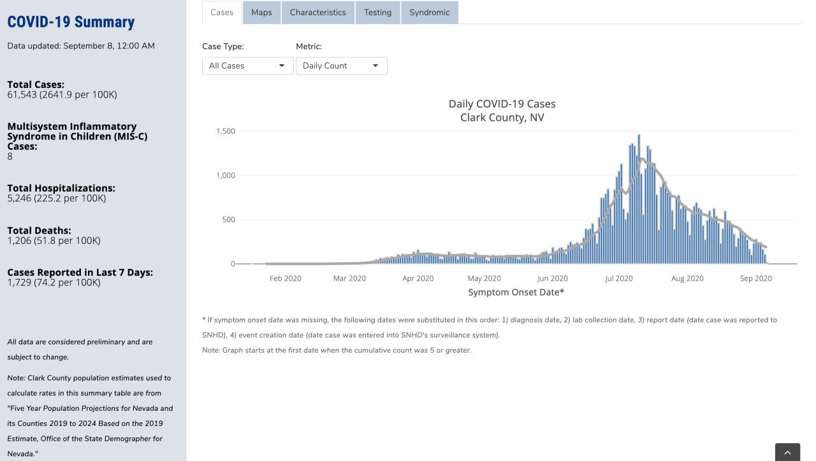The height and width of the screenshot is (461, 816).
Task: Click the 'Graph starts at the first date' note
Action: tap(337, 350)
